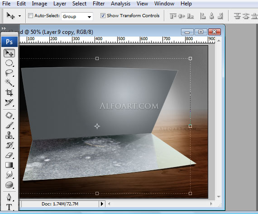Open the View menu
This screenshot has width=258, height=214.
pos(142,4)
